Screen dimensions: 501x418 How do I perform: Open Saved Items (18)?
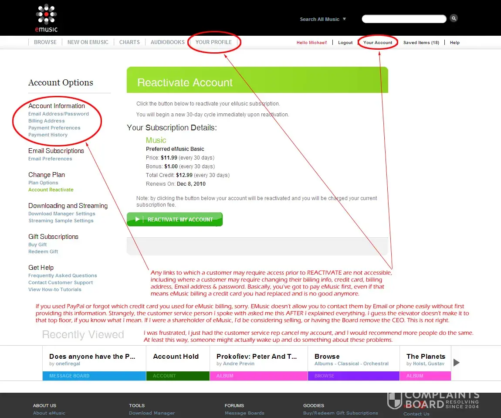point(421,43)
